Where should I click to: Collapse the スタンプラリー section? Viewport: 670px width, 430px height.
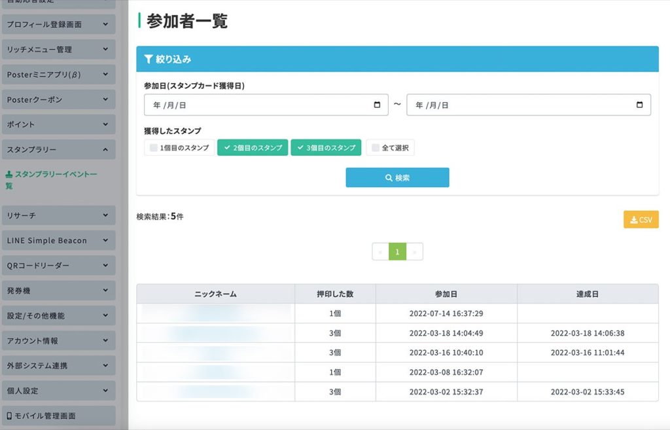point(58,150)
